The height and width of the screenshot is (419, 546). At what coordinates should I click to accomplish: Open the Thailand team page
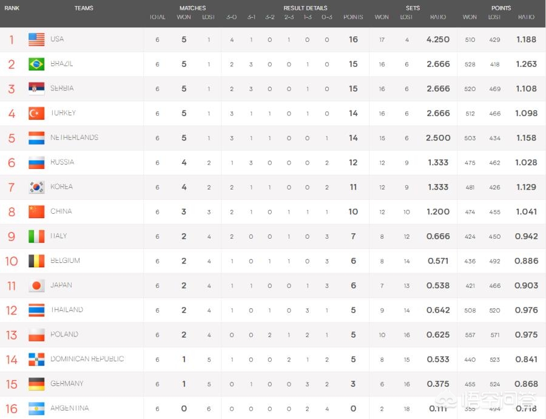coord(67,310)
